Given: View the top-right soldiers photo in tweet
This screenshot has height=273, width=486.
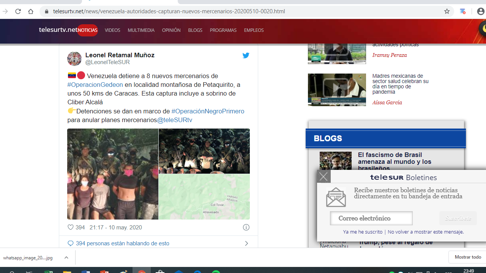Looking at the screenshot, I should point(204,151).
